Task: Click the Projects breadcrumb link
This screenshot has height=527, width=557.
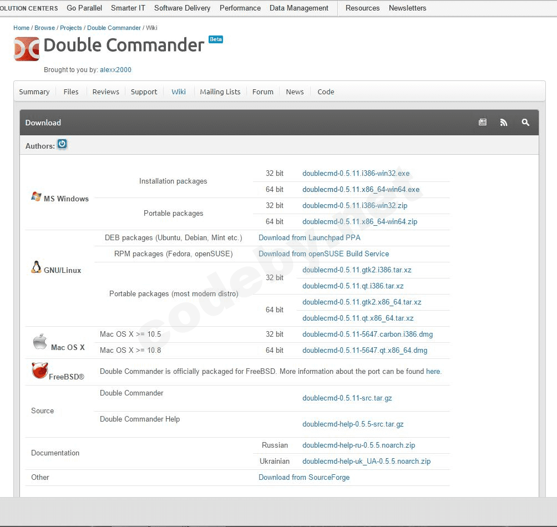Action: 70,28
